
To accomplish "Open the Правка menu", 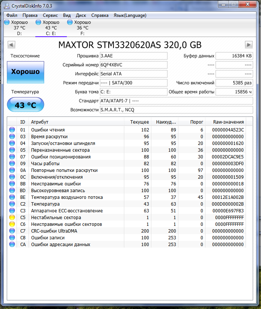I will pyautogui.click(x=30, y=15).
